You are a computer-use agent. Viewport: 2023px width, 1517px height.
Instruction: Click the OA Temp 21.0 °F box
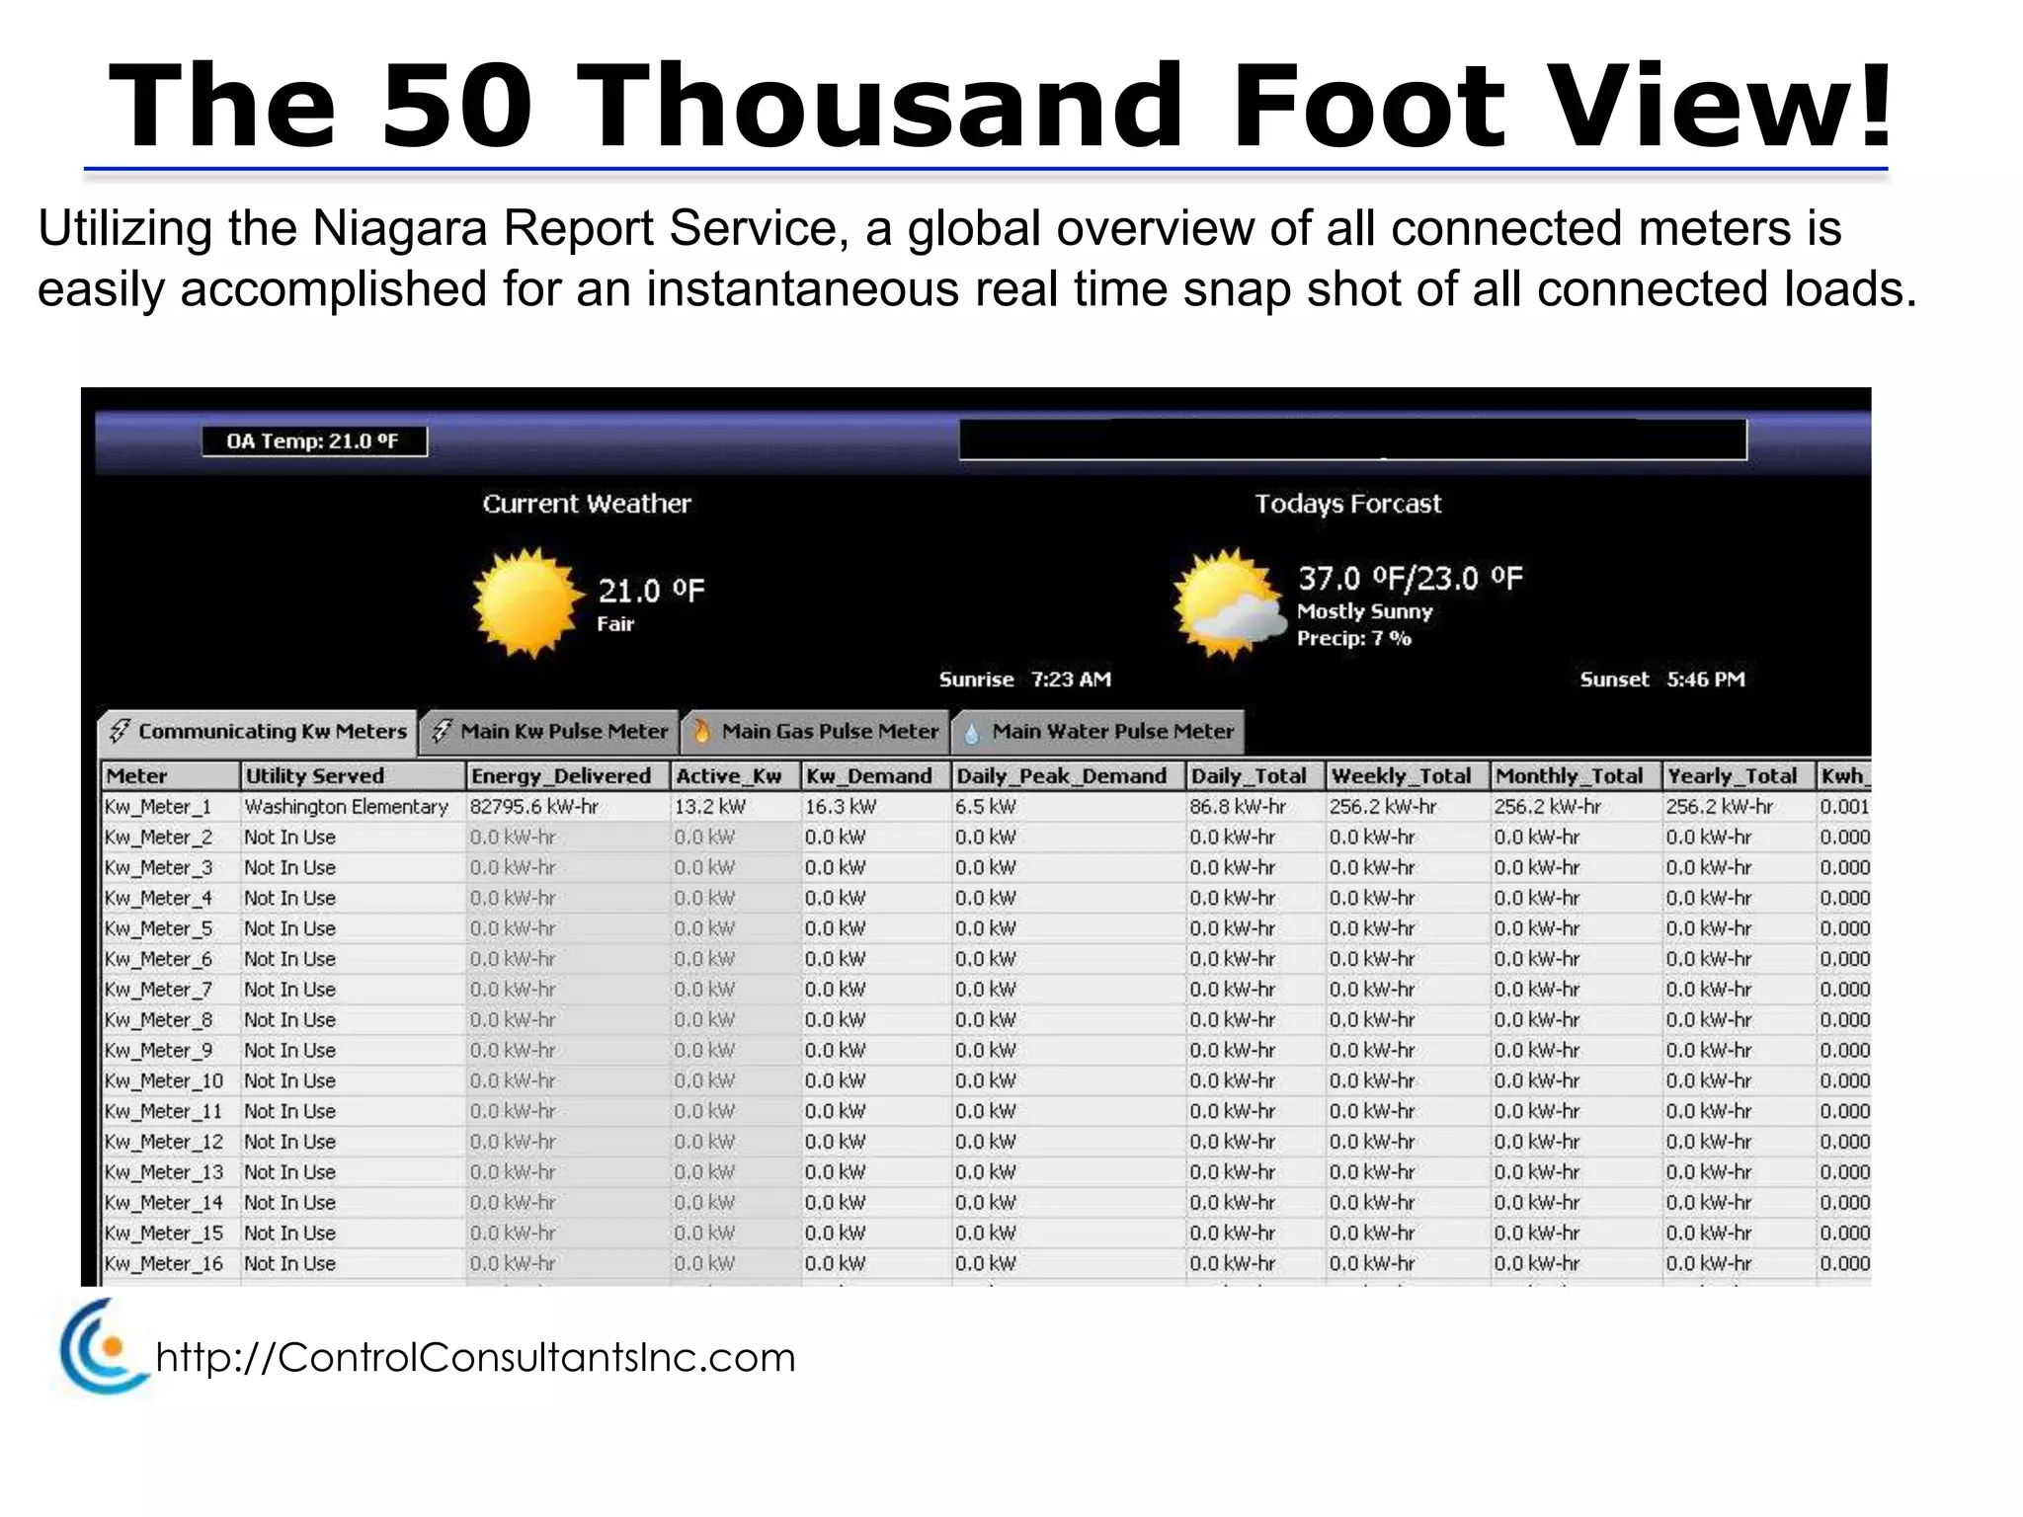pos(314,440)
